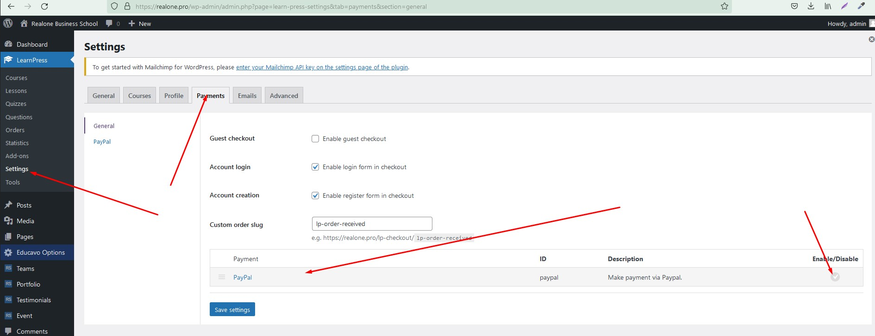Click 'Make payment via Paypal.' description
875x336 pixels.
tap(645, 277)
